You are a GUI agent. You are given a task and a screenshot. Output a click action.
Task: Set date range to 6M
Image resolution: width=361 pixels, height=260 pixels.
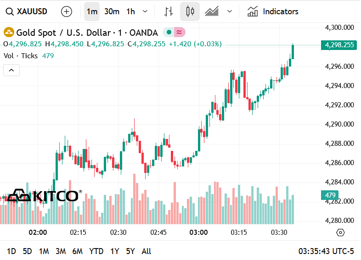pos(77,251)
